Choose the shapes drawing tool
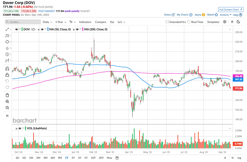This screenshot has width=247, height=162. pos(7,42)
